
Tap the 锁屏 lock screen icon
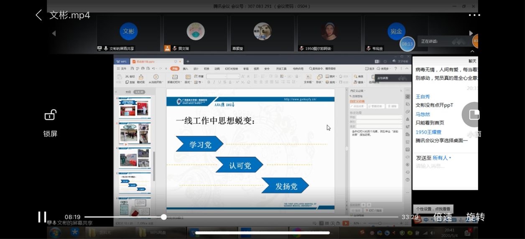click(x=50, y=115)
